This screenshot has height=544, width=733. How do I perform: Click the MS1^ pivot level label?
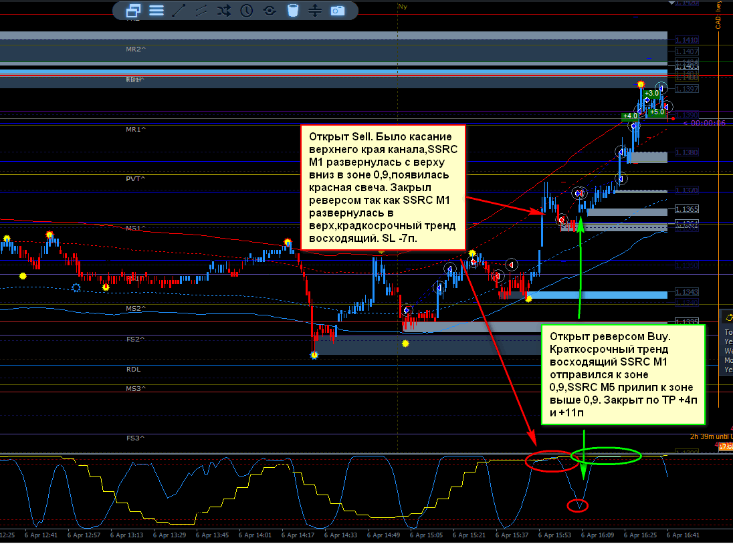tap(136, 228)
